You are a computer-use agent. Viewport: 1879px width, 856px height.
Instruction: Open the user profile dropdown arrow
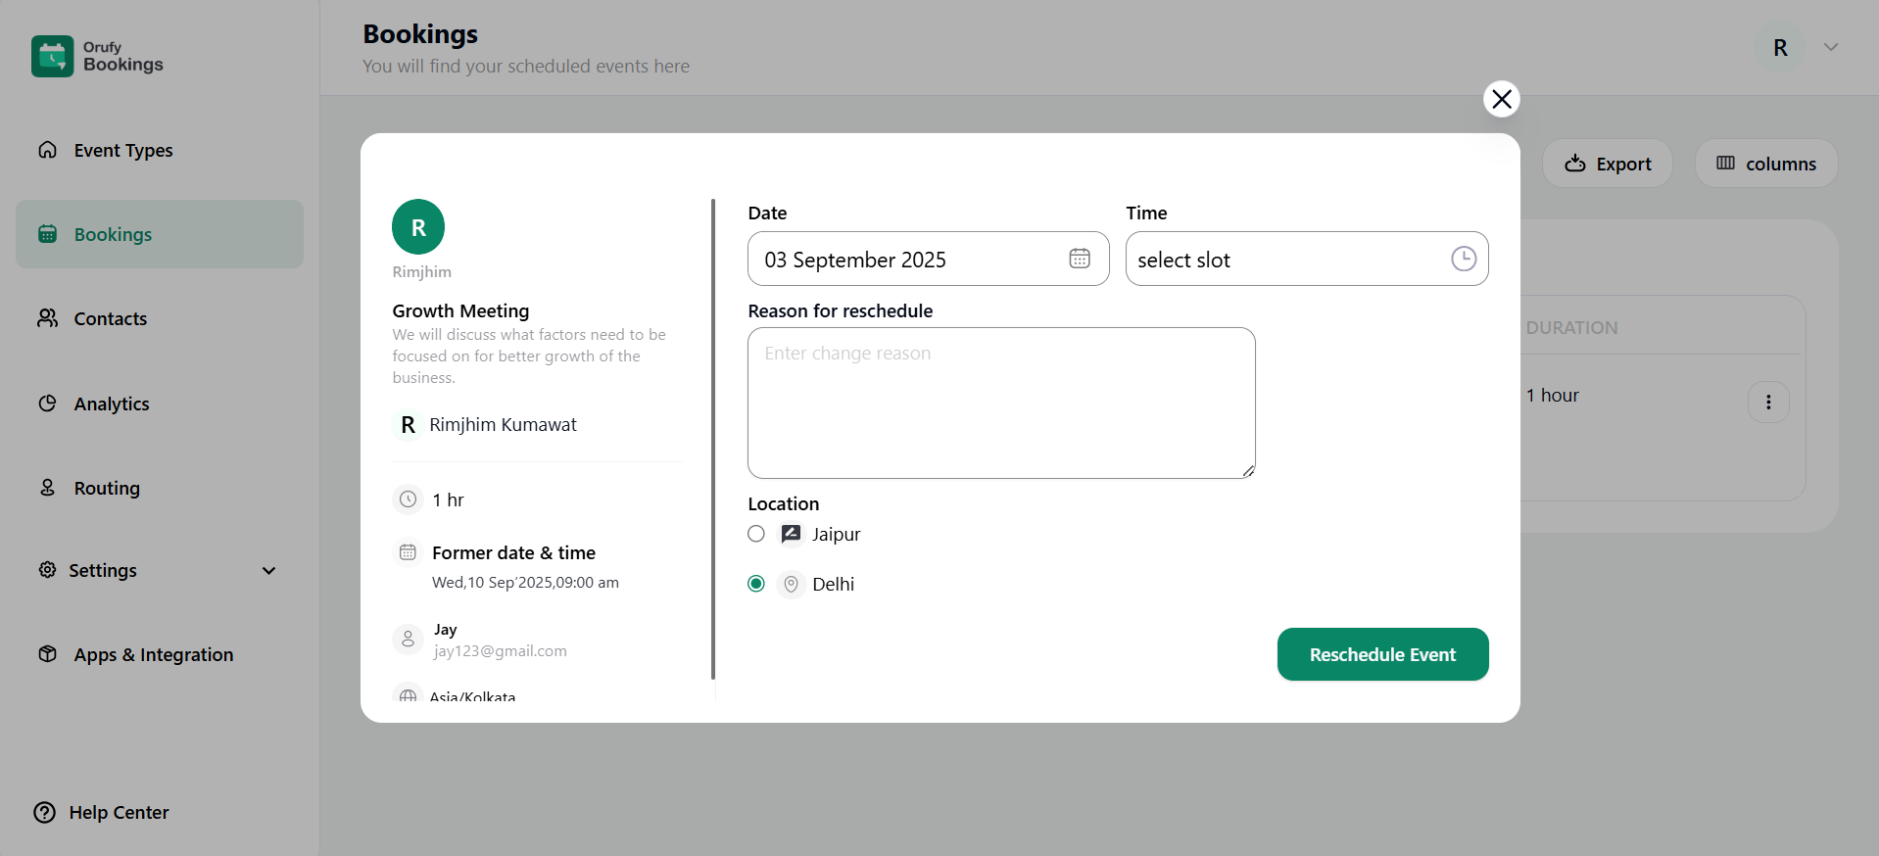point(1830,47)
